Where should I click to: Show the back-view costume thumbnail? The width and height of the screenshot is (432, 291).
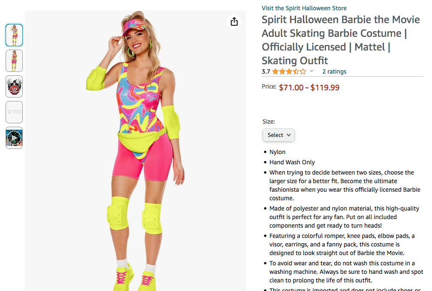click(14, 61)
